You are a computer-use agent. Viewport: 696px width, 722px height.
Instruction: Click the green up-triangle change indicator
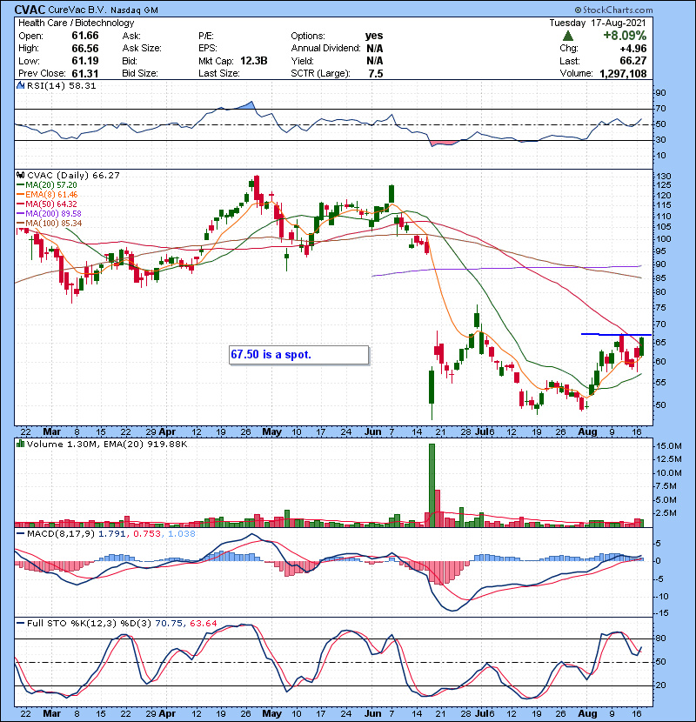(x=568, y=36)
